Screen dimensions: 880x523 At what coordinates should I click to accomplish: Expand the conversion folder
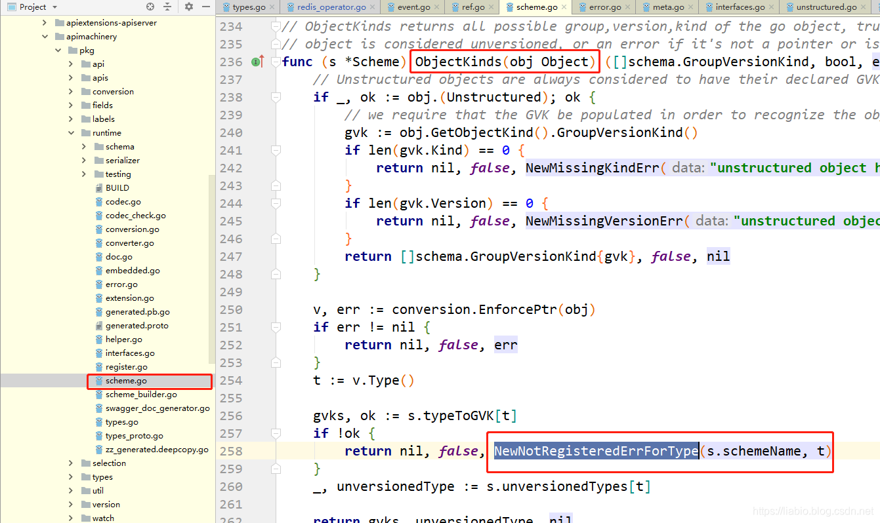click(x=71, y=92)
